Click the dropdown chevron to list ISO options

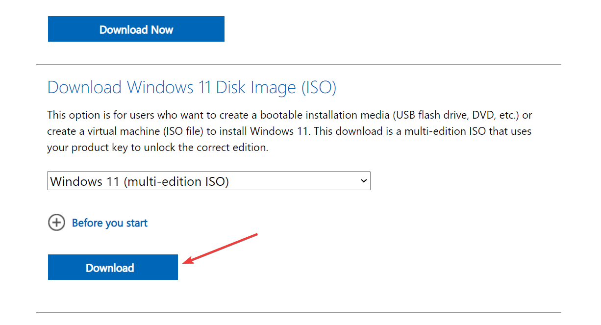363,181
